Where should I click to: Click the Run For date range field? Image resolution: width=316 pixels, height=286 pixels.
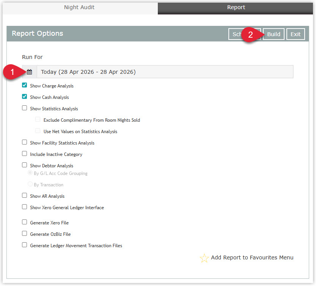[165, 72]
